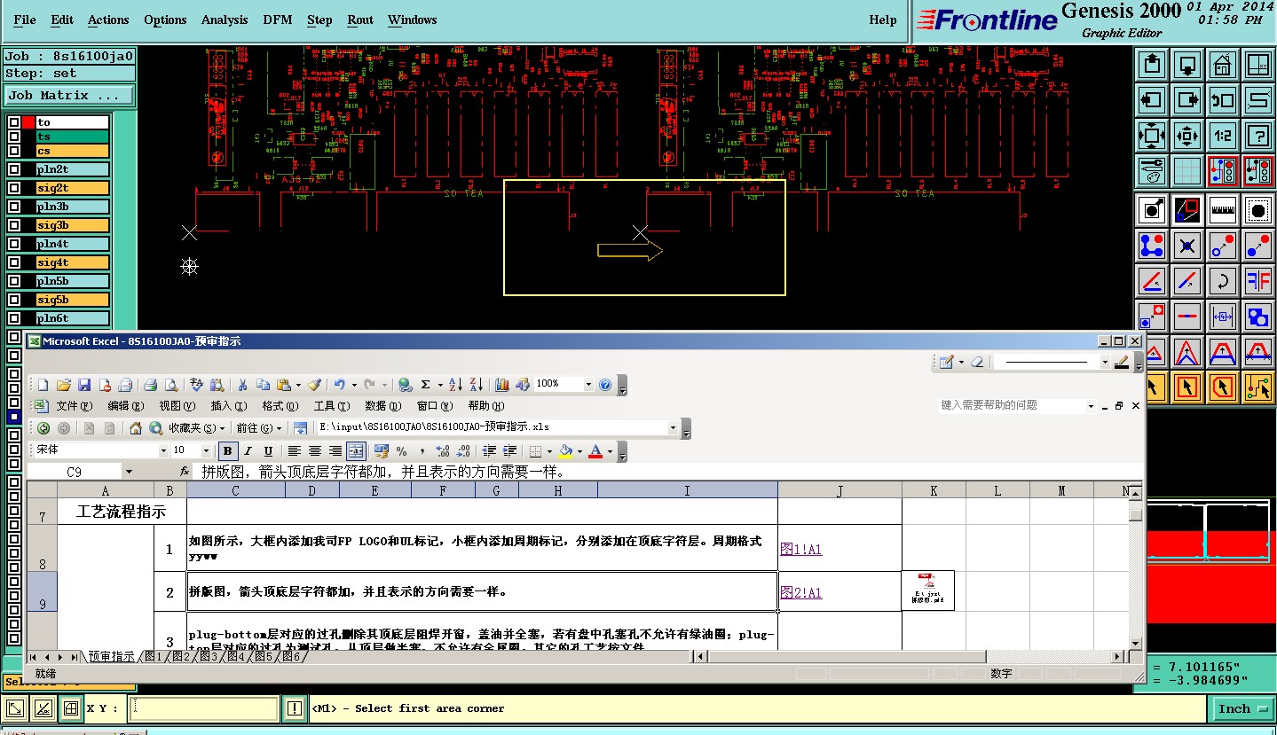Click the Sort Ascending A-Z icon in Excel
Screen dimensions: 1277x735
click(455, 385)
